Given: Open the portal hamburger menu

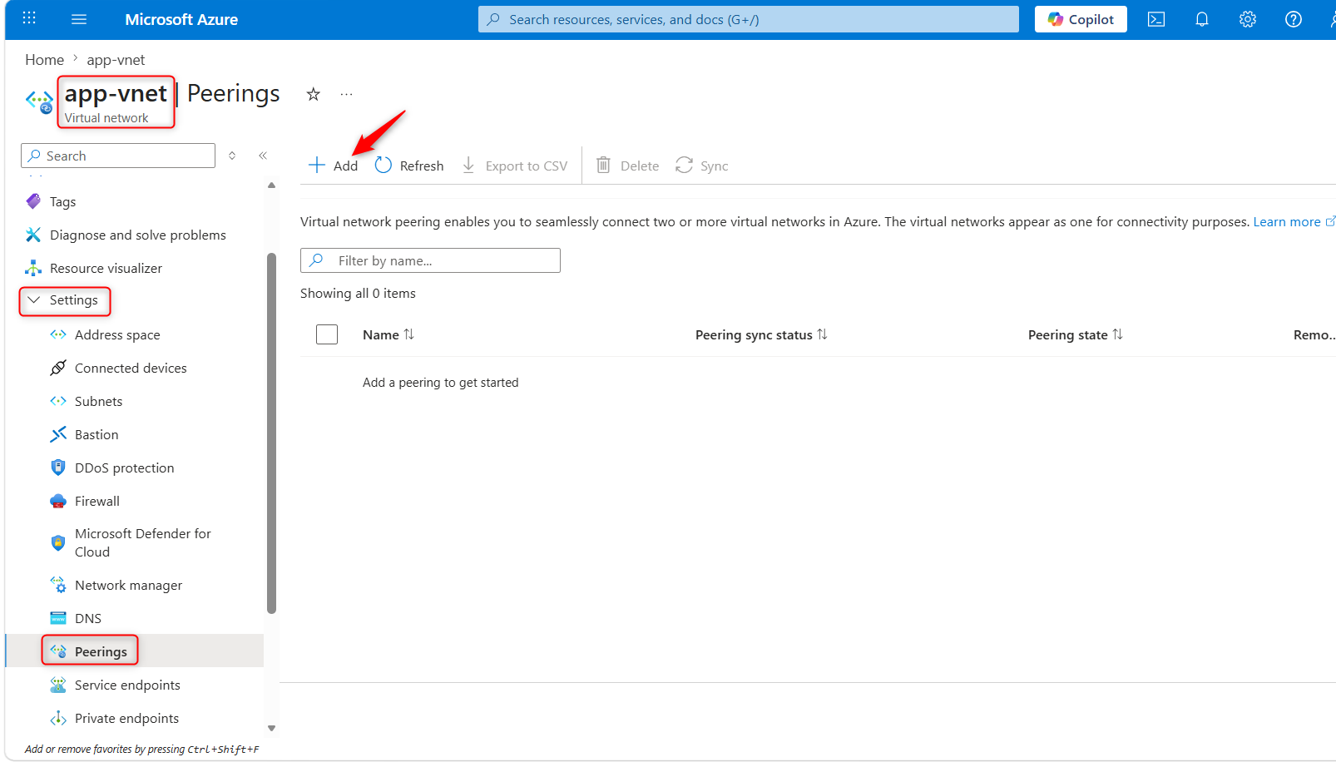Looking at the screenshot, I should pyautogui.click(x=79, y=19).
